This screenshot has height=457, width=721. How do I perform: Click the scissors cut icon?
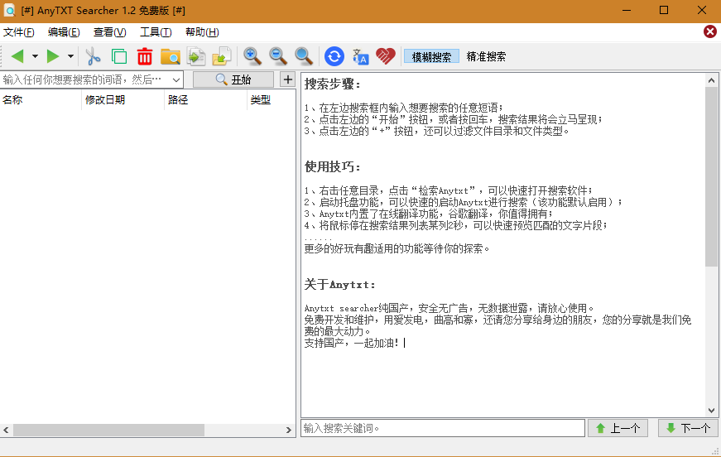point(93,56)
